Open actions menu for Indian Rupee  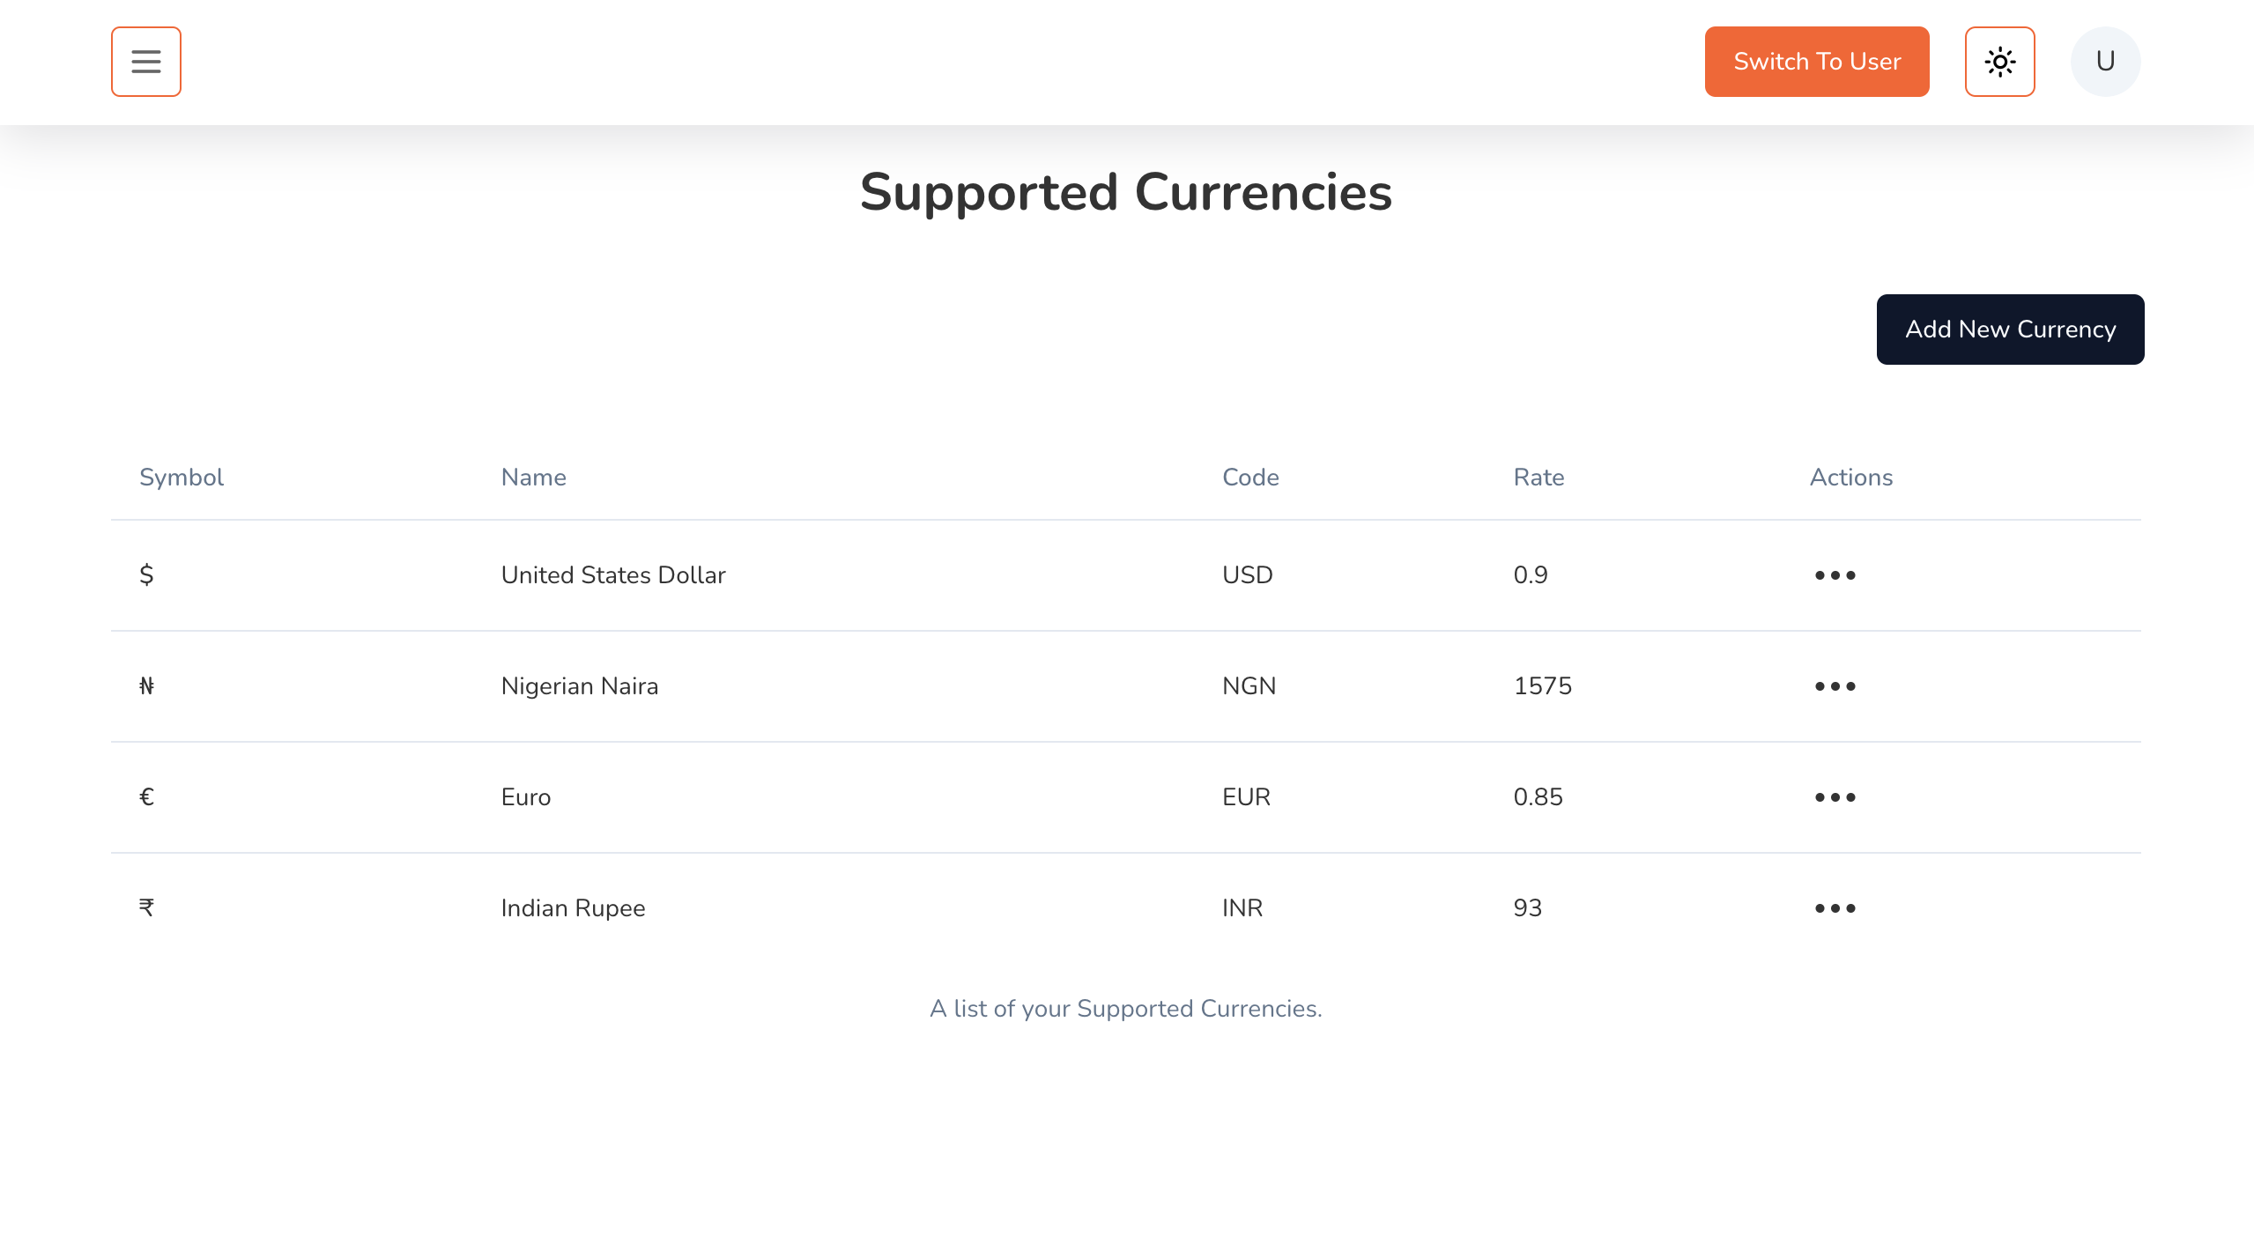click(x=1835, y=908)
